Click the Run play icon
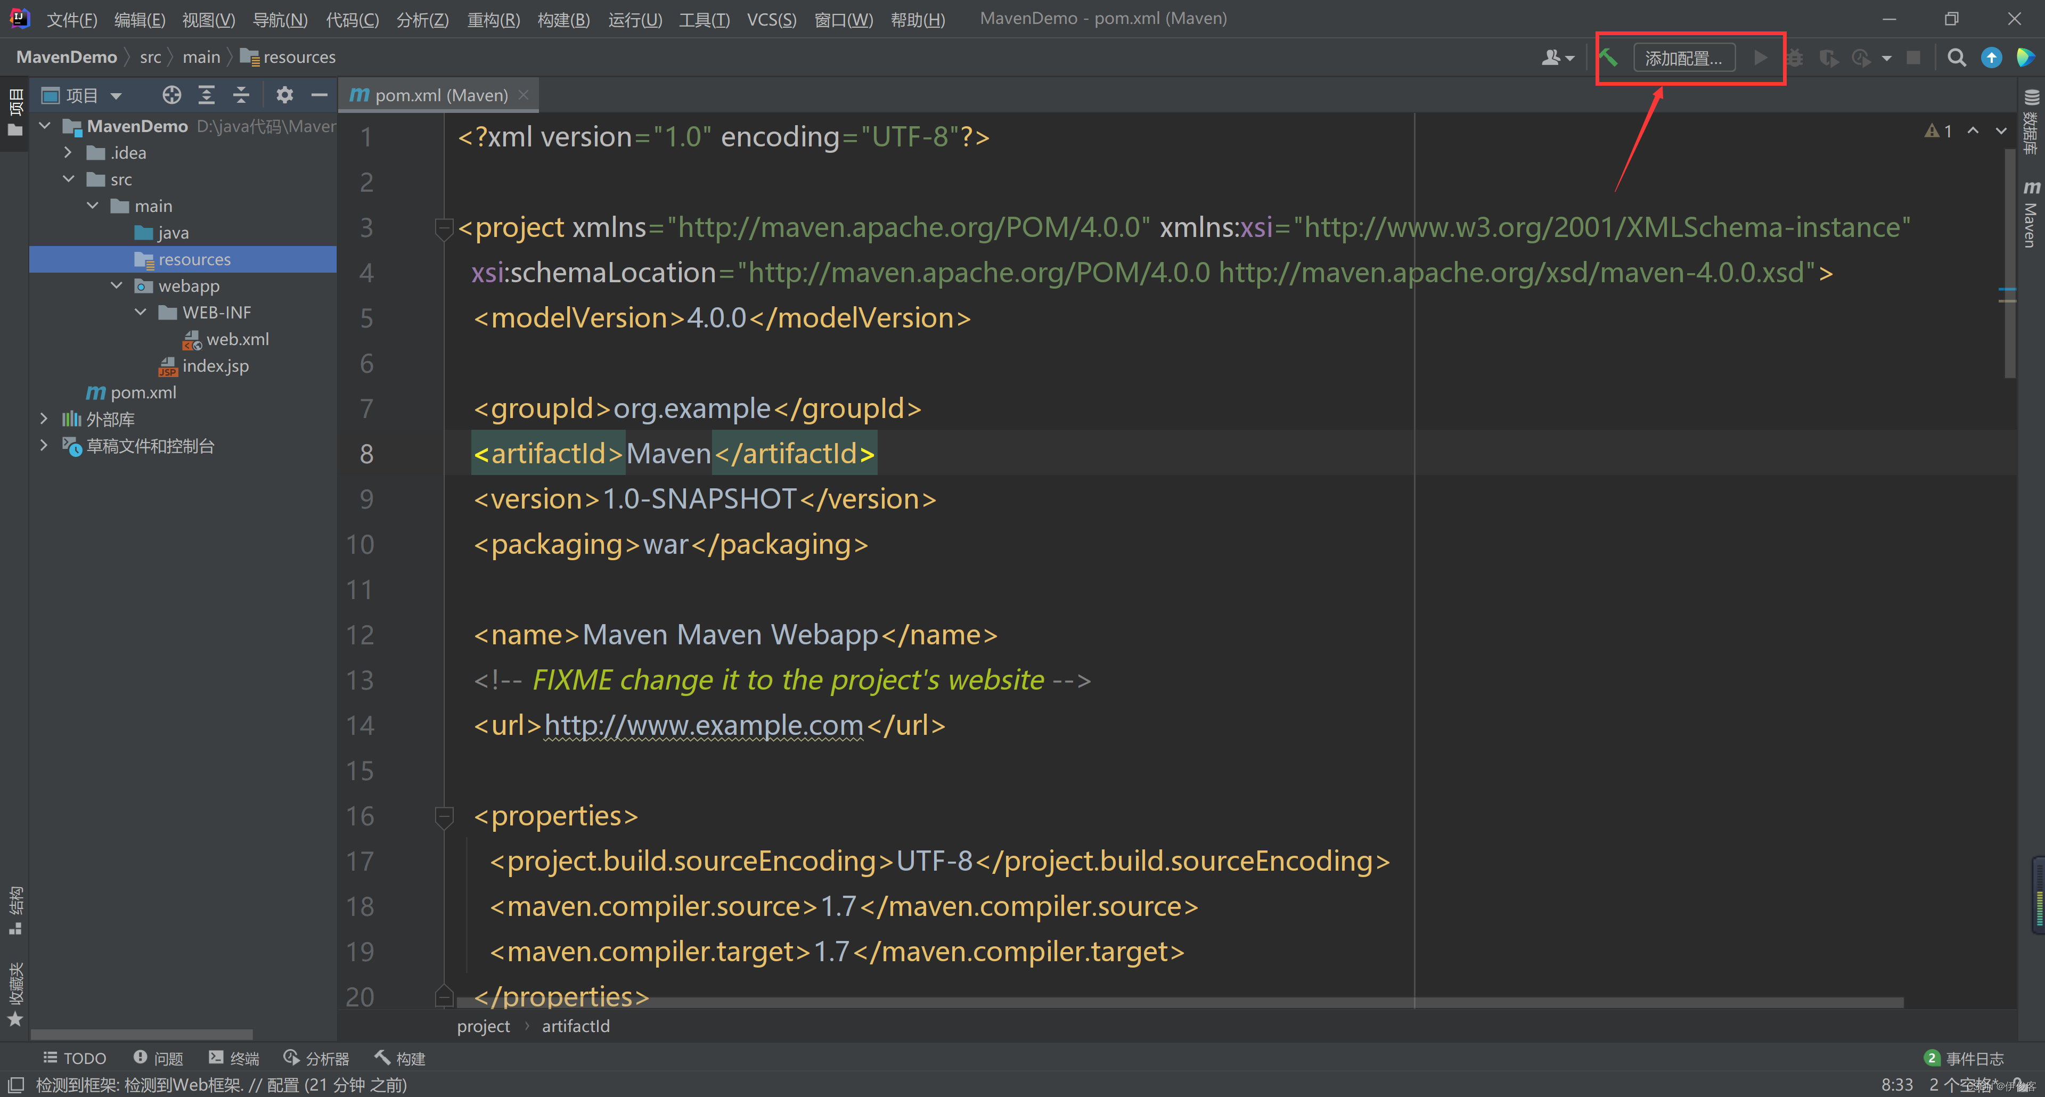The height and width of the screenshot is (1097, 2045). click(x=1760, y=57)
